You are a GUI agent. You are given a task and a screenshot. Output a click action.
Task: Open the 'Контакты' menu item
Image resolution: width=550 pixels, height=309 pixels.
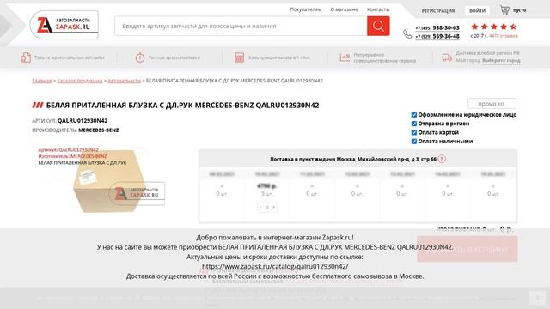(x=378, y=9)
